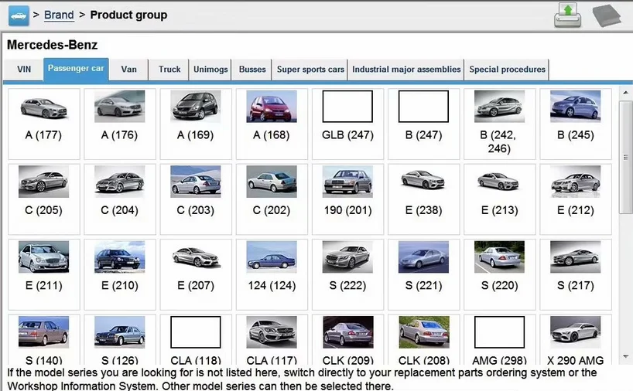Select the CLK (209) model
The width and height of the screenshot is (633, 391).
click(x=347, y=339)
